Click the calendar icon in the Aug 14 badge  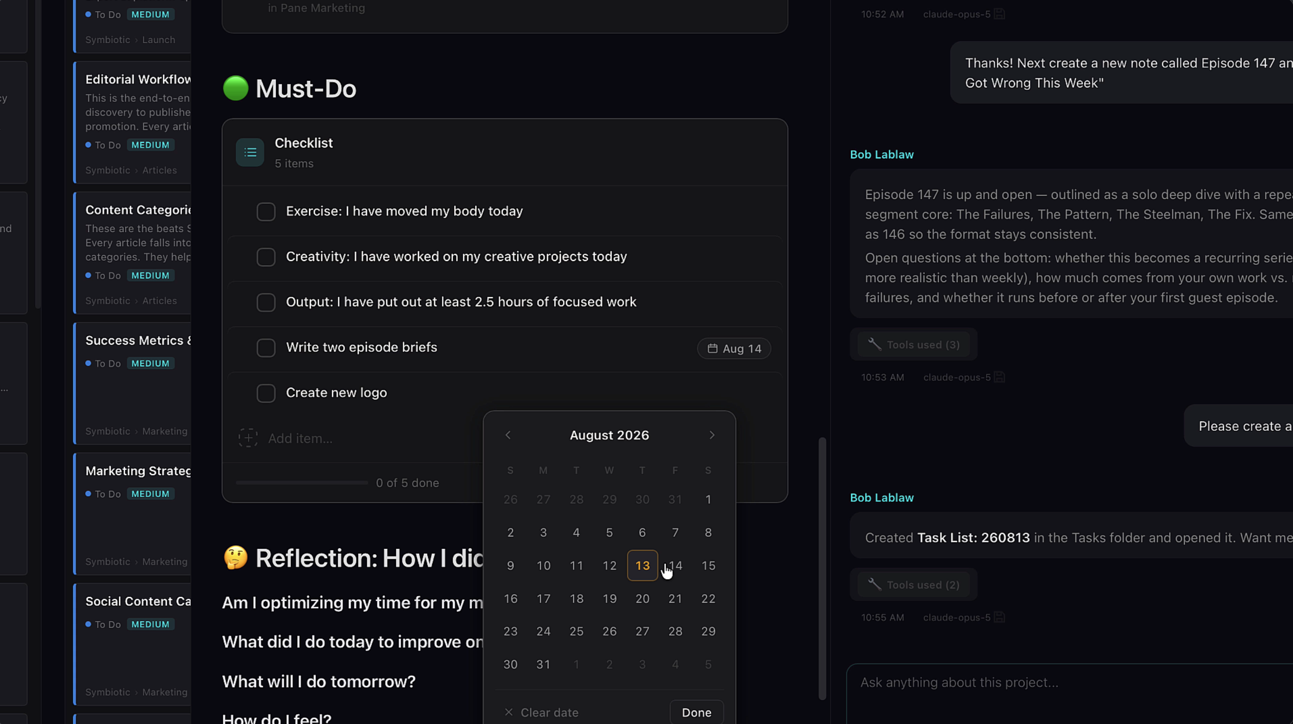coord(712,348)
